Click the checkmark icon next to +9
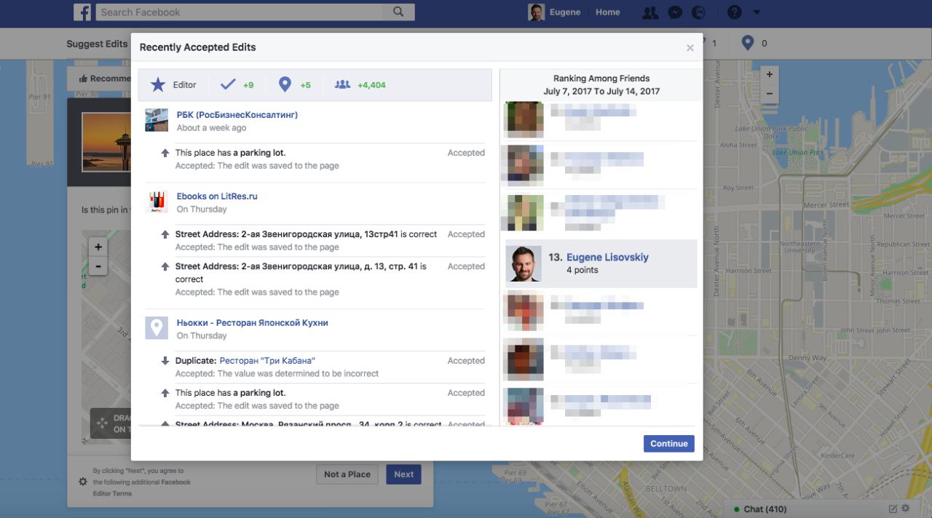 coord(228,84)
